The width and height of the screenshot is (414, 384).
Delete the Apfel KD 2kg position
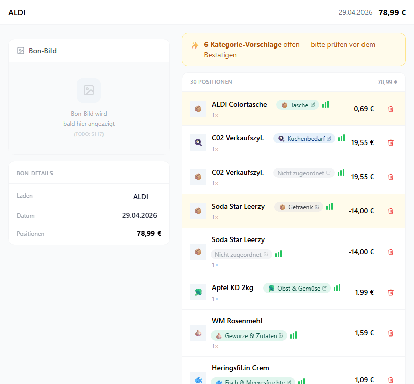(390, 292)
